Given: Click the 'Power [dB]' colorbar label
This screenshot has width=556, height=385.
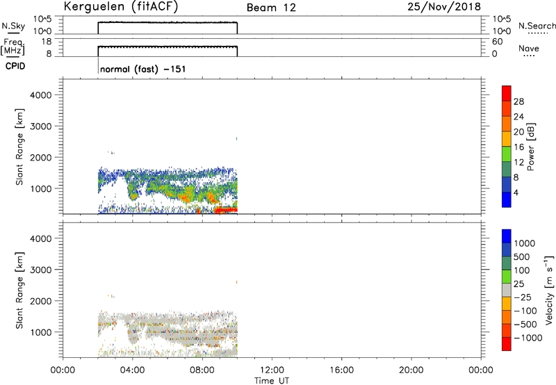Looking at the screenshot, I should (530, 147).
